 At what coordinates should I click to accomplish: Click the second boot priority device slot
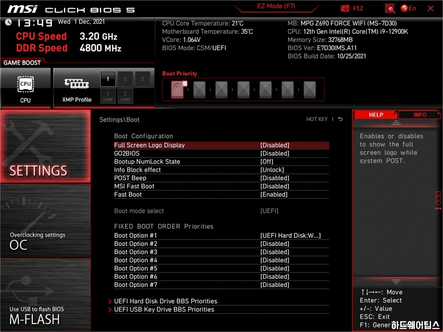tap(199, 89)
